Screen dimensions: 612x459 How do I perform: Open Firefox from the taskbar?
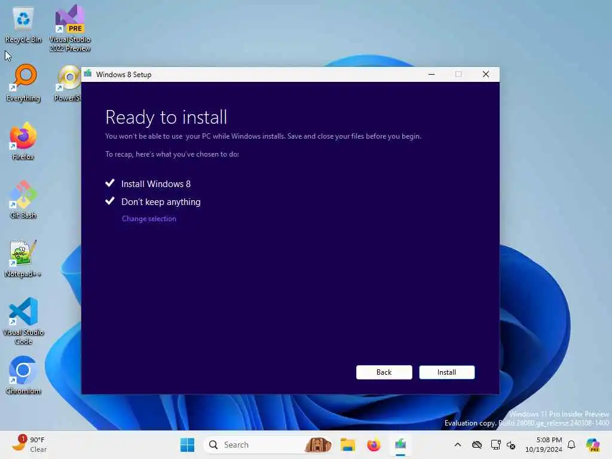point(374,445)
